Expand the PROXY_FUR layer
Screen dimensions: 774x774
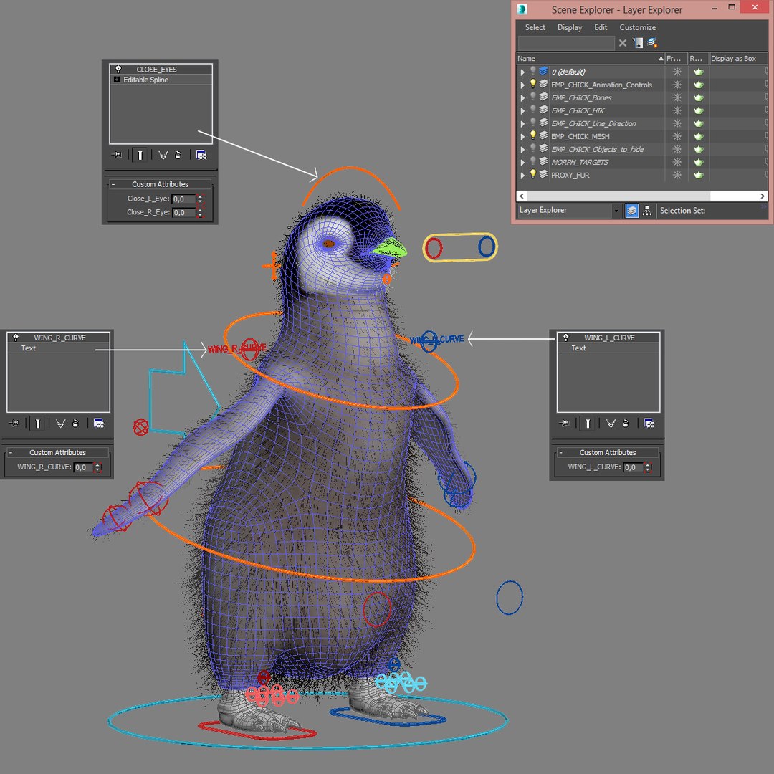pyautogui.click(x=522, y=175)
